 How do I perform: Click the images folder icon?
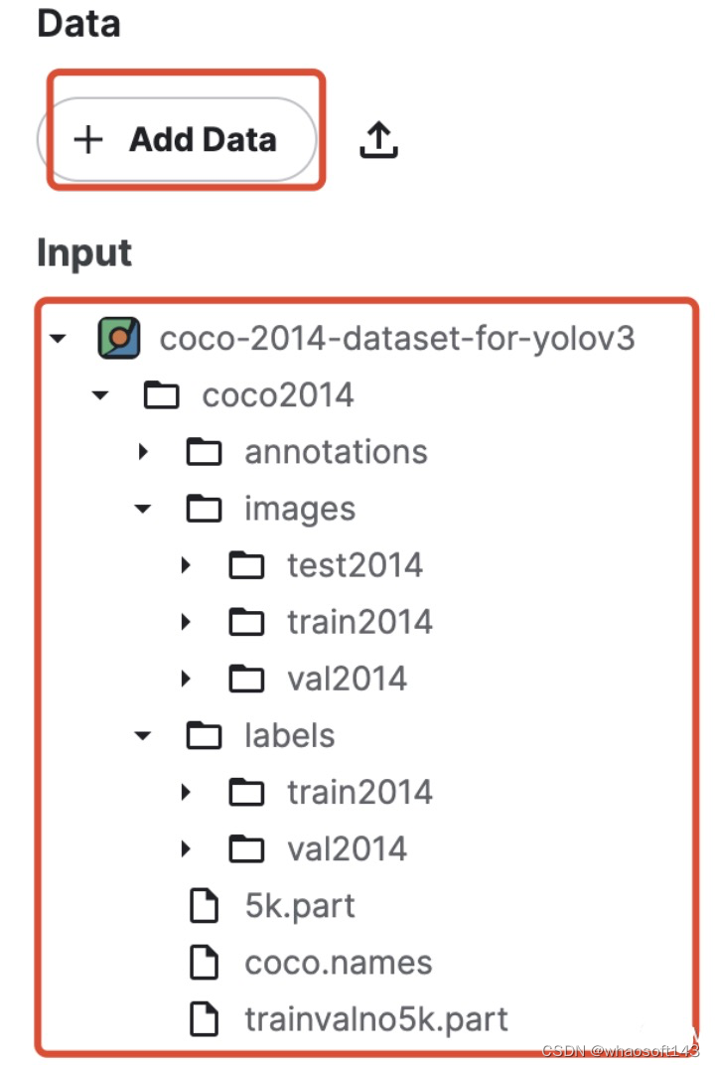(206, 508)
